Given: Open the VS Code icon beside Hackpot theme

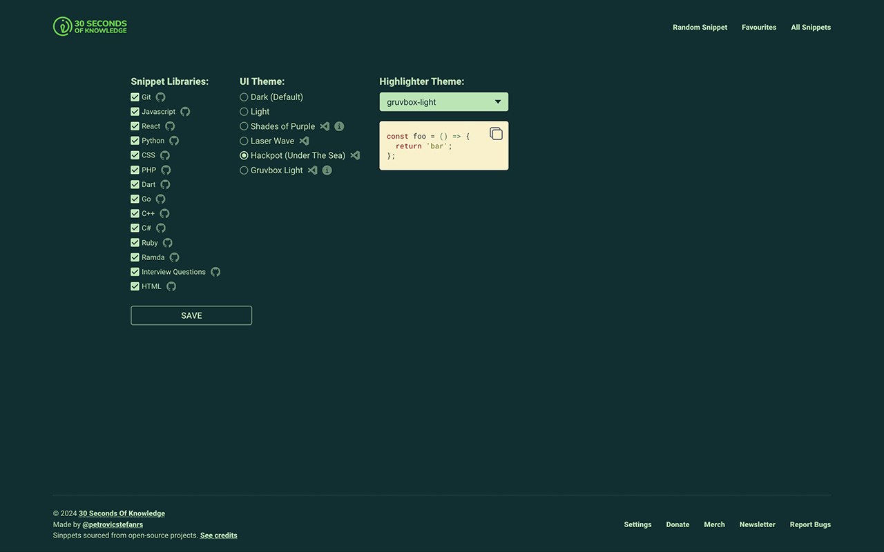Looking at the screenshot, I should [355, 155].
